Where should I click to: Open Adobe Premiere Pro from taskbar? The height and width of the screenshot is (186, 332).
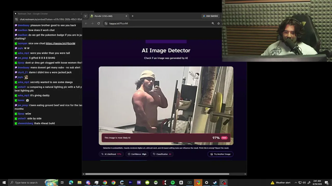point(130,183)
